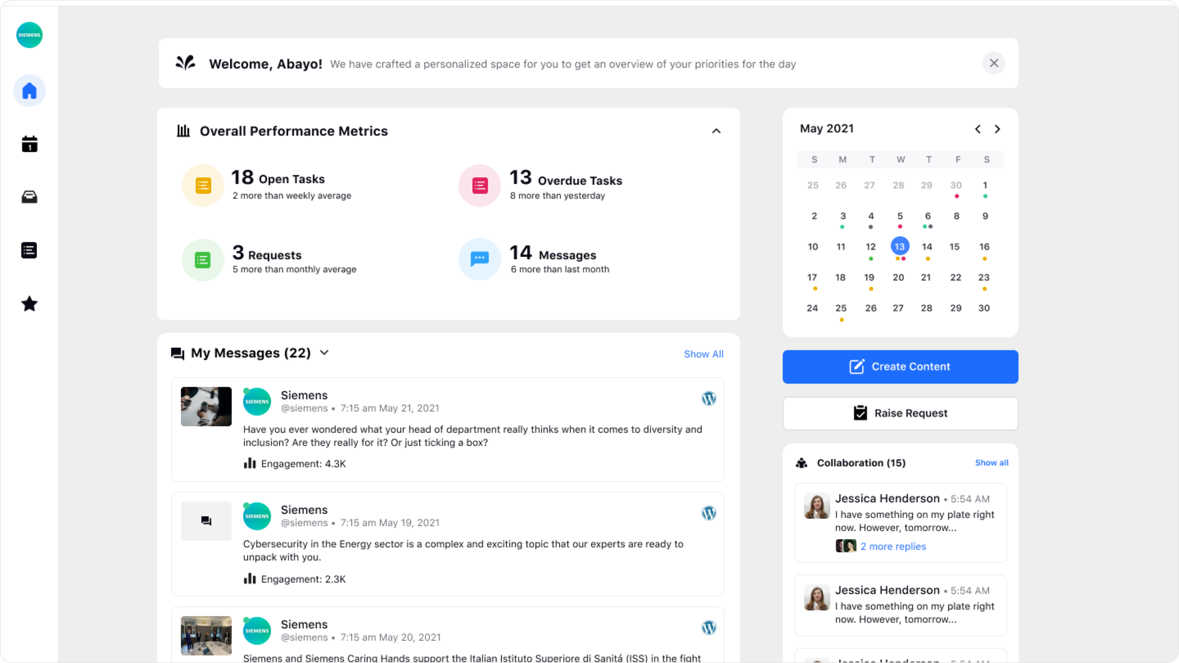Click WordPress icon on May 20 message
This screenshot has width=1179, height=663.
click(x=709, y=628)
